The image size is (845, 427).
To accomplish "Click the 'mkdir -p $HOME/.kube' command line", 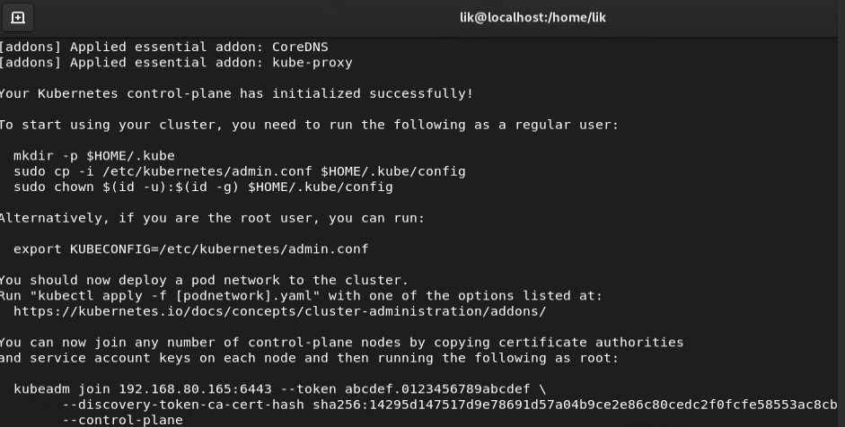I will point(93,156).
